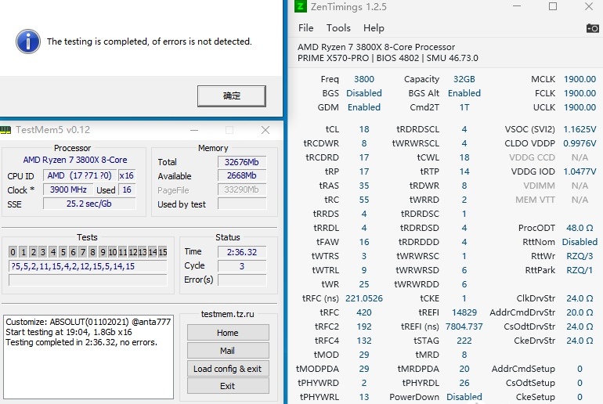Click the TestMem5 log text area
Screen dimensions: 603x404
pyautogui.click(x=88, y=357)
